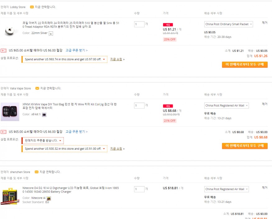Open Lobby Store seller page link
The width and height of the screenshot is (272, 219).
(x=18, y=7)
